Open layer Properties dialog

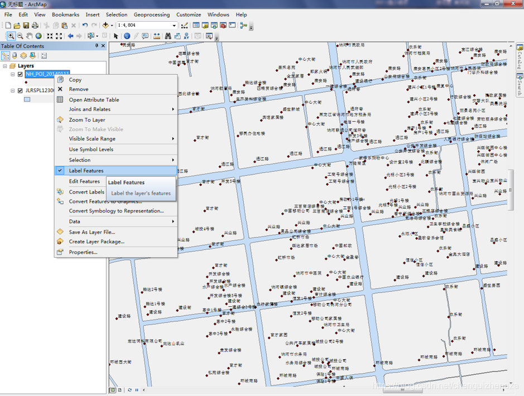116,252
